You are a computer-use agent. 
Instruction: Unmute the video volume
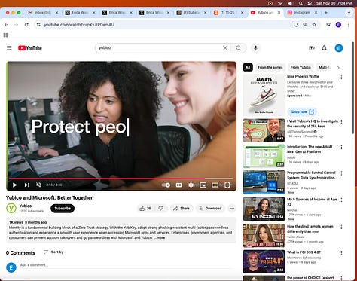point(38,185)
